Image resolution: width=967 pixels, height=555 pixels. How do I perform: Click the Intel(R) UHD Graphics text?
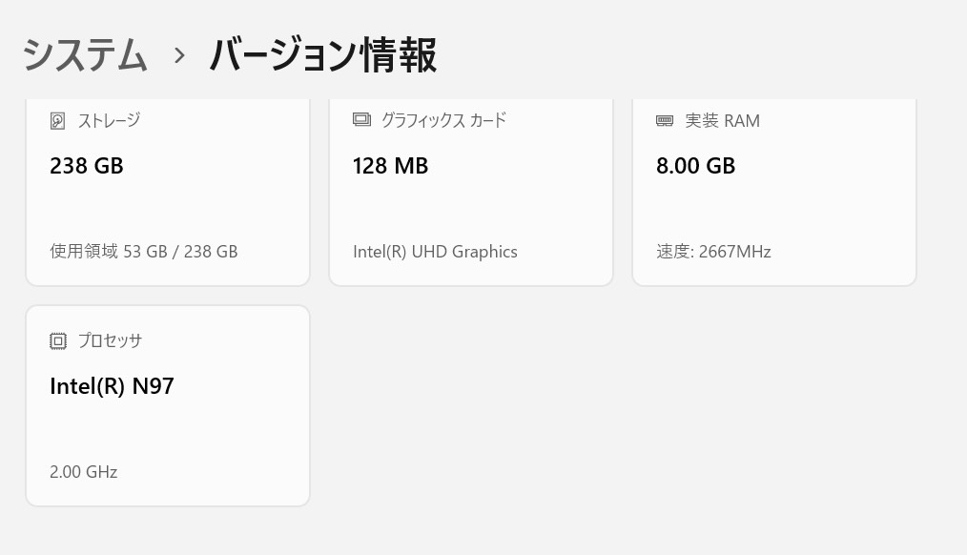[435, 252]
